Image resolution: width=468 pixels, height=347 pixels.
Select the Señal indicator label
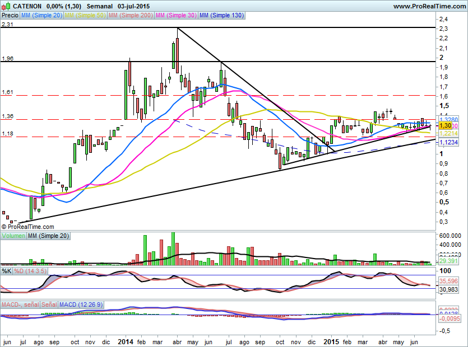[49, 304]
